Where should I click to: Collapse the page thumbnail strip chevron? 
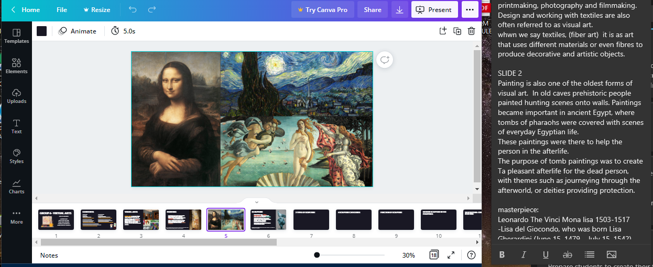point(256,202)
